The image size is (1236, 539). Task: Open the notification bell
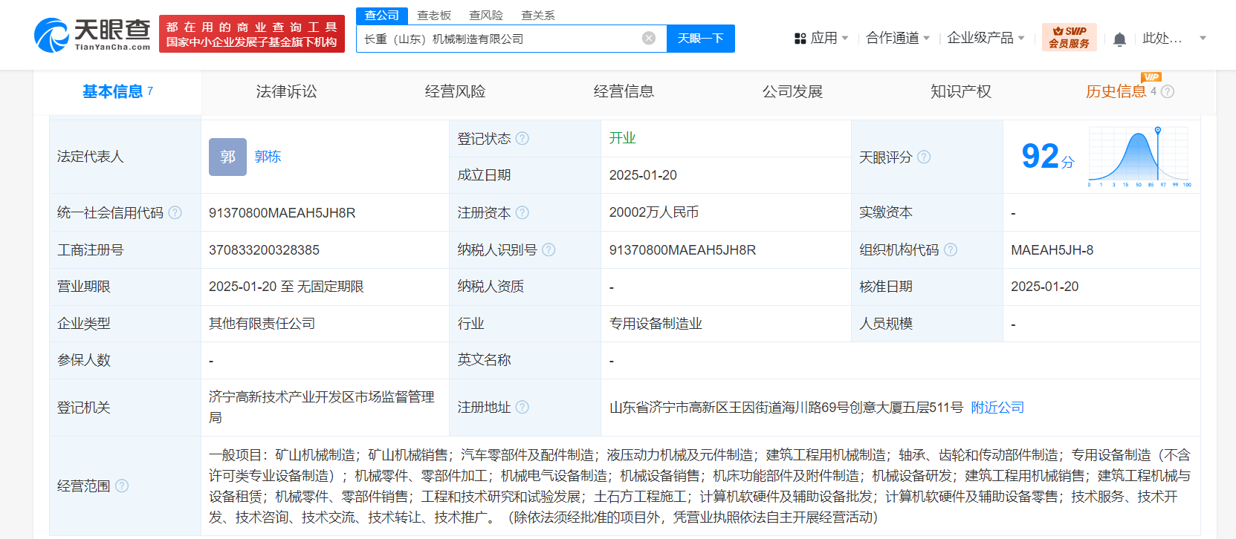coord(1119,39)
